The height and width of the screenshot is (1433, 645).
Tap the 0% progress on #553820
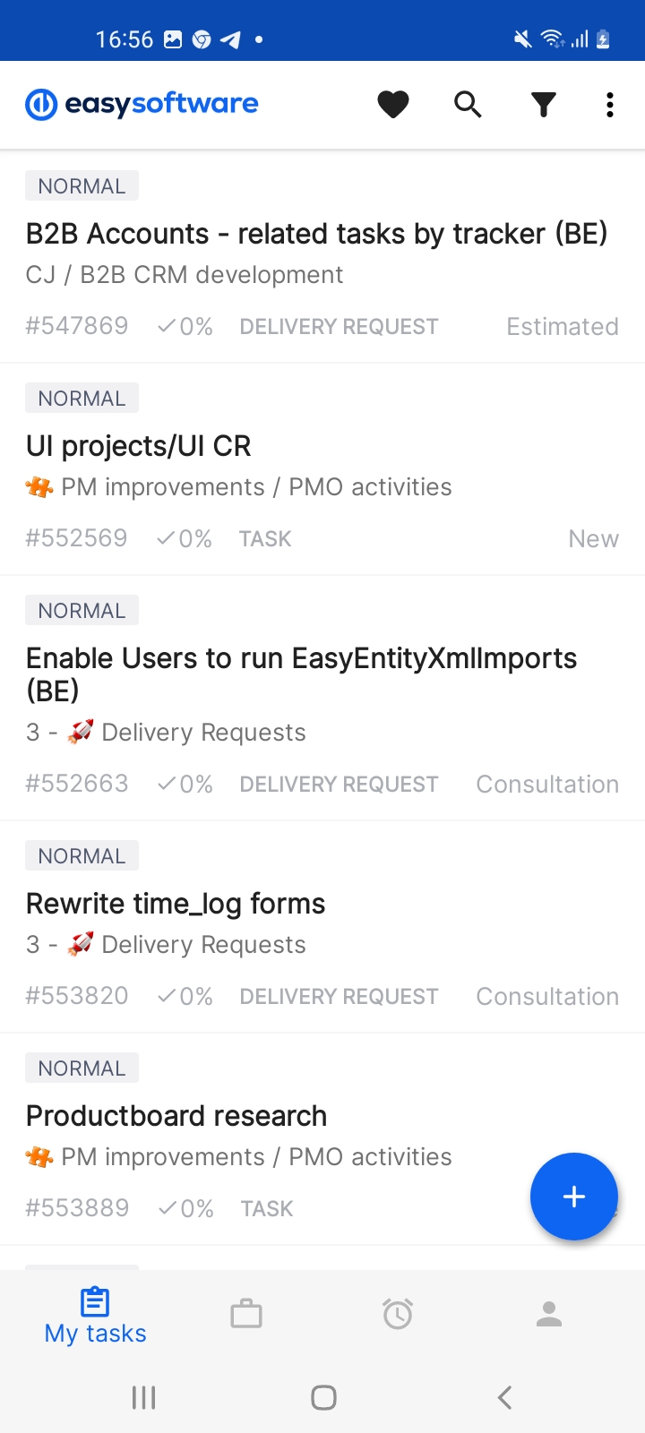[185, 997]
